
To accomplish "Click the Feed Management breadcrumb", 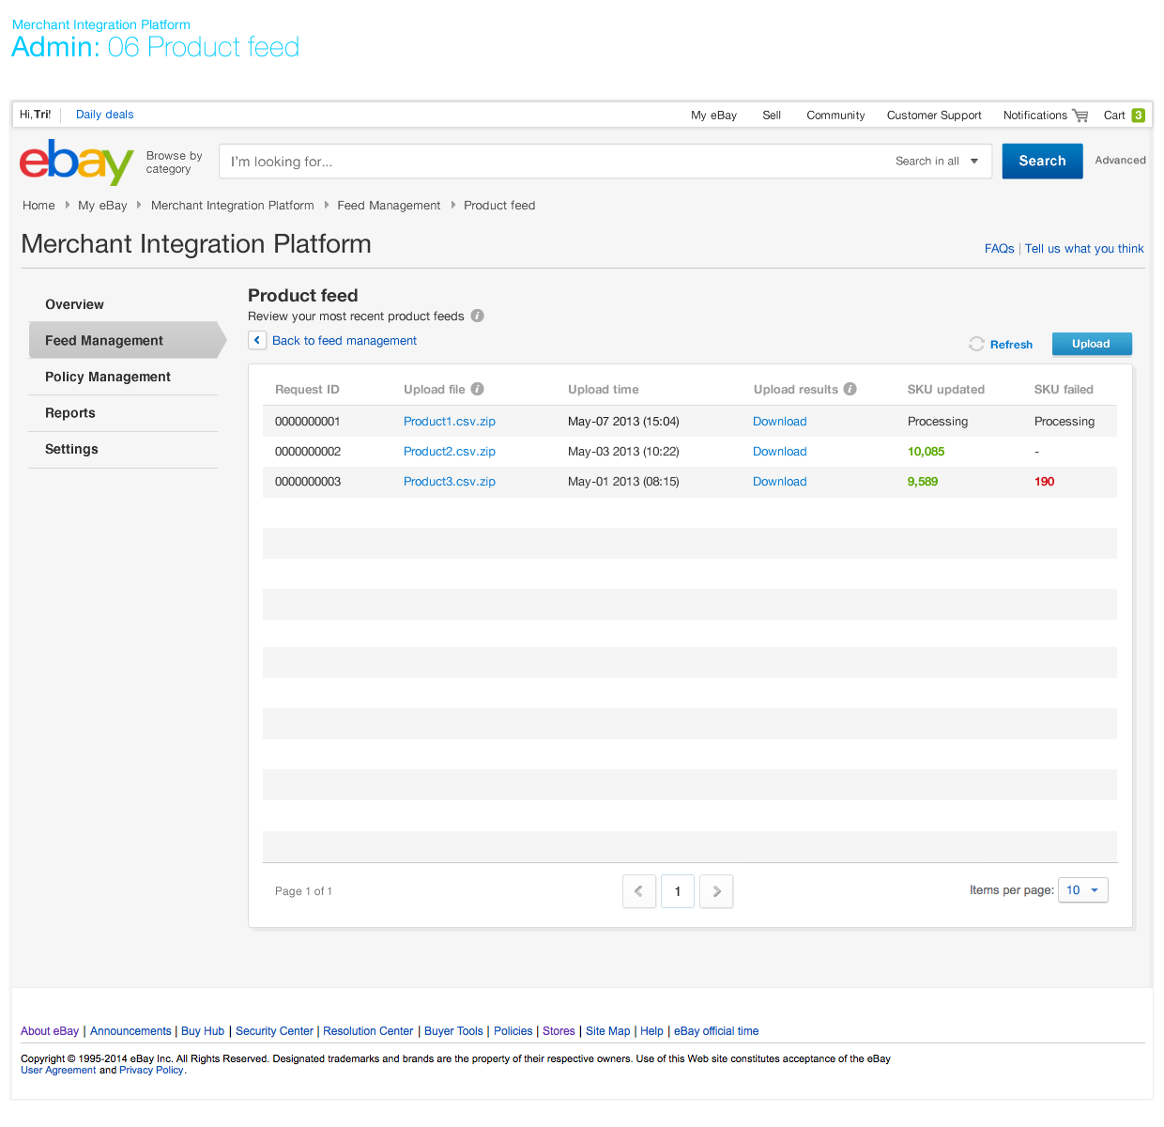I will point(389,206).
